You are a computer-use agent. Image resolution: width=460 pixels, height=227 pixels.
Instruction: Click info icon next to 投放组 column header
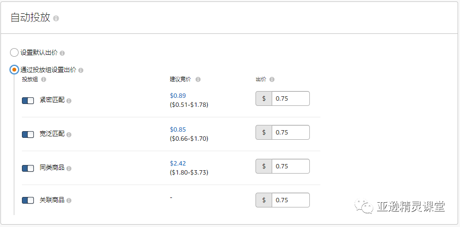tap(44, 80)
